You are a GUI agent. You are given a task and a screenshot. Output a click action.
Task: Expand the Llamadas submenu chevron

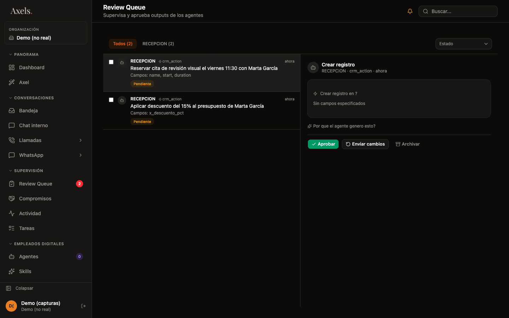pyautogui.click(x=81, y=140)
